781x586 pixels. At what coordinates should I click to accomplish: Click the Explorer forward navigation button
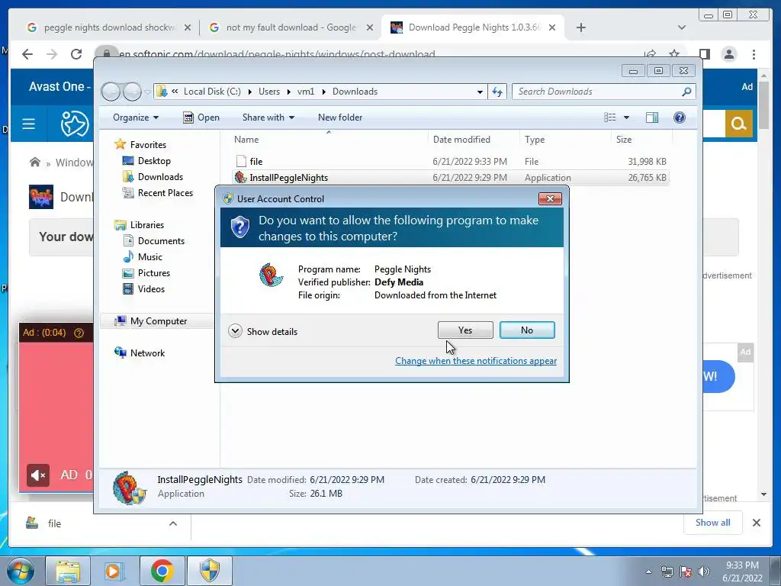(132, 92)
